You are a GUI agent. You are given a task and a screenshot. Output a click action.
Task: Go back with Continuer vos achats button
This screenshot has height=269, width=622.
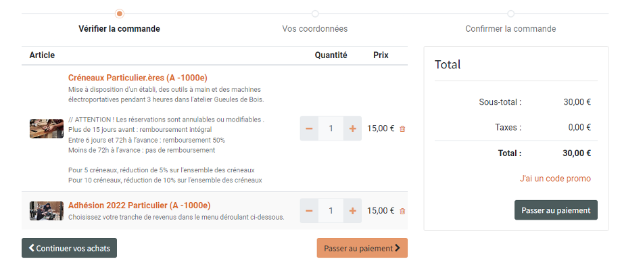[69, 248]
